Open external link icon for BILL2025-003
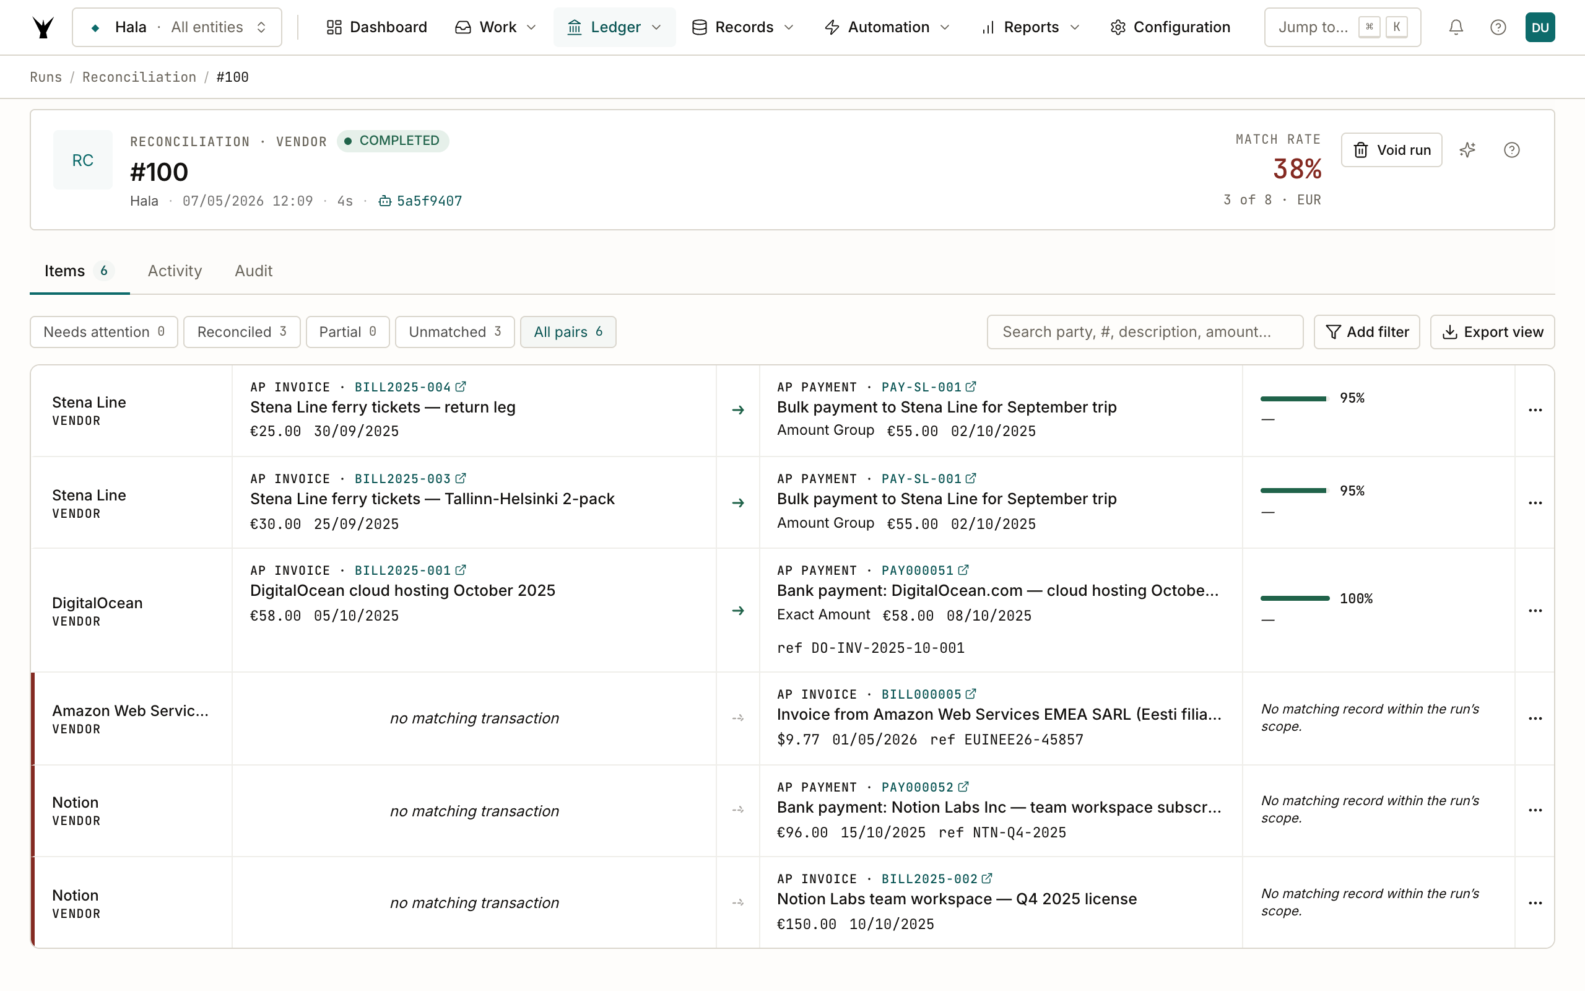 tap(461, 478)
